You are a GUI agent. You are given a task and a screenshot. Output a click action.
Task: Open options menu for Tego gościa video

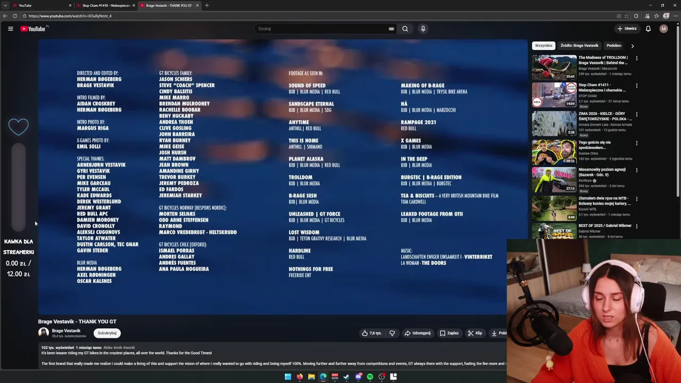click(x=636, y=143)
